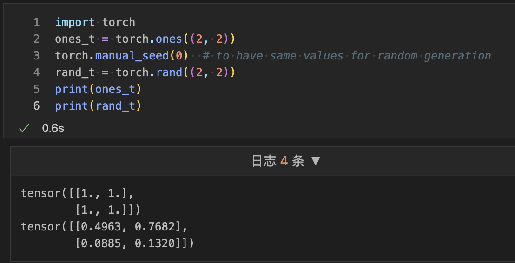The height and width of the screenshot is (263, 515).
Task: Select line number 2 in the gutter
Action: [37, 39]
